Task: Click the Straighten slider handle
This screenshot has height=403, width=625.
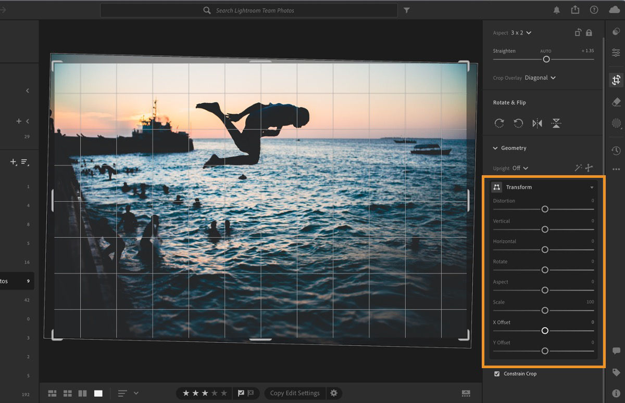Action: click(x=546, y=59)
